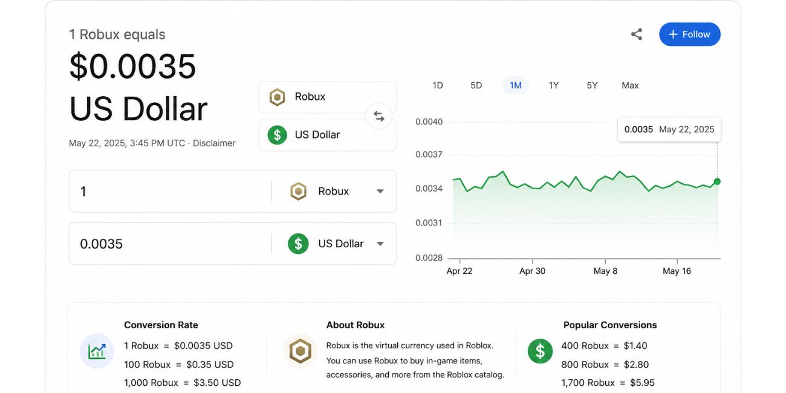
Task: Click the Popular Conversions dollar icon
Action: (540, 351)
